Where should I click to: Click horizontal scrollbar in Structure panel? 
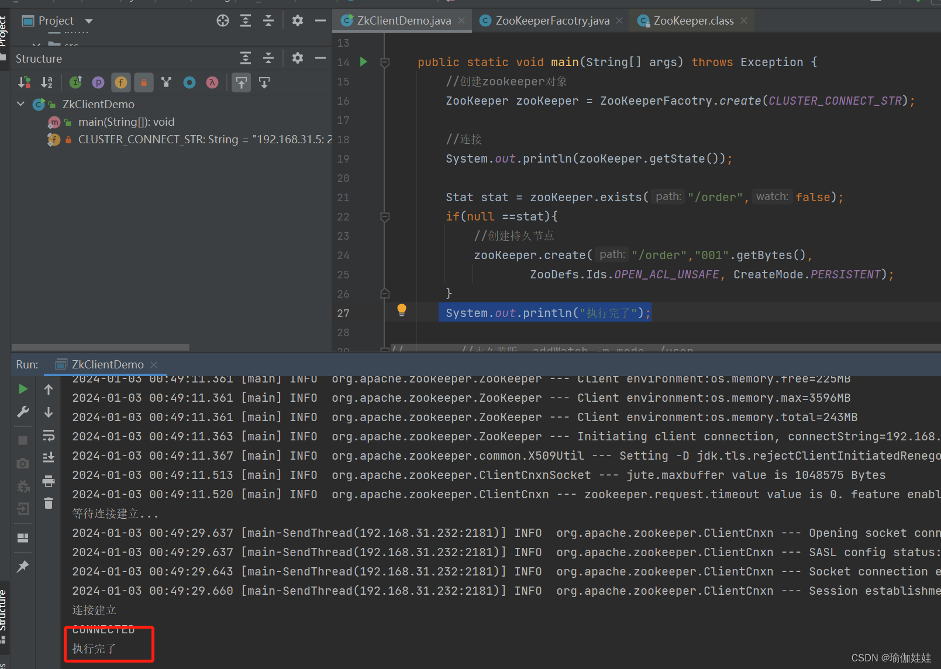[101, 347]
